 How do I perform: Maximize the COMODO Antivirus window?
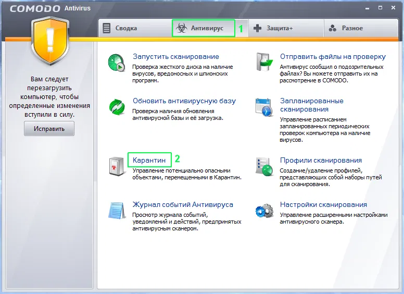[380, 8]
